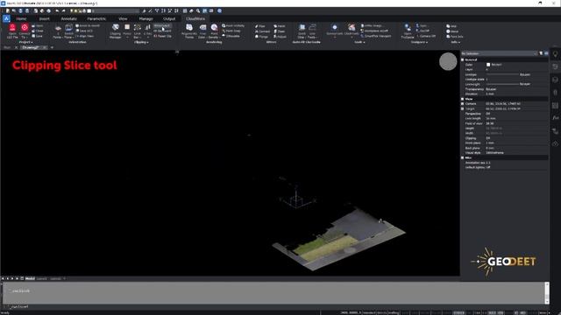Collapse the View properties section
The width and height of the screenshot is (561, 315).
coord(463,99)
